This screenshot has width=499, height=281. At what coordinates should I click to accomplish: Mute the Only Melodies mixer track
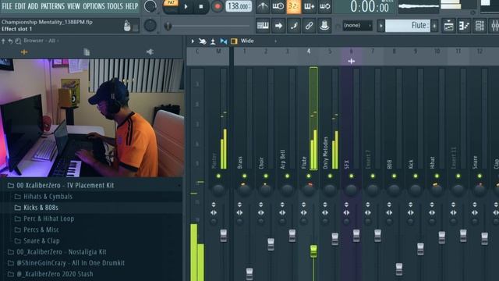330,176
